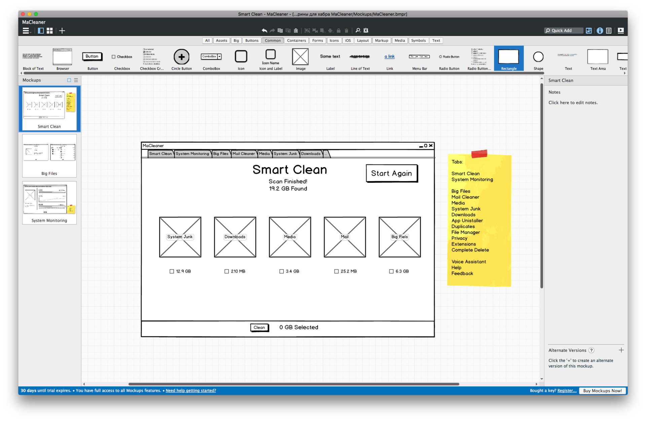The width and height of the screenshot is (646, 421).
Task: Open 'Need help getting started?' link
Action: (191, 391)
